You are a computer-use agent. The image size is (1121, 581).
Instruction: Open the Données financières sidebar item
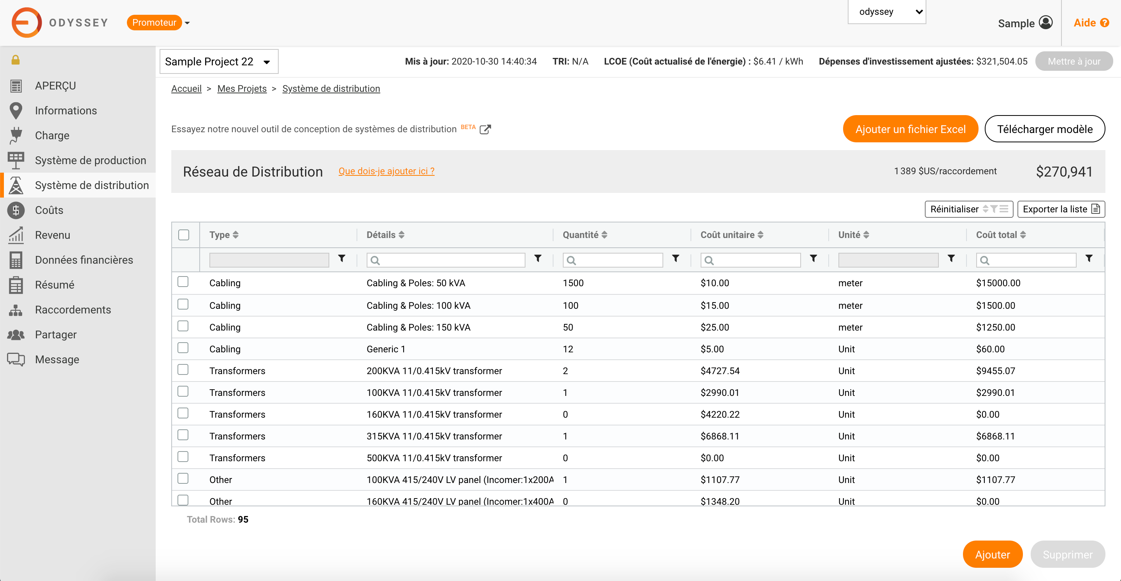click(84, 260)
